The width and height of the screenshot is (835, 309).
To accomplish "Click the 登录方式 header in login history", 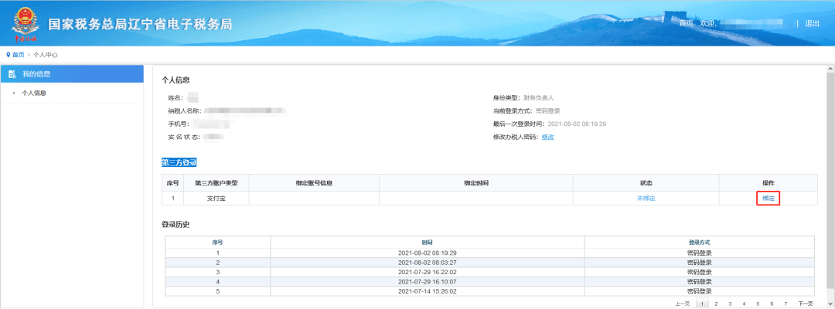I will click(x=699, y=242).
